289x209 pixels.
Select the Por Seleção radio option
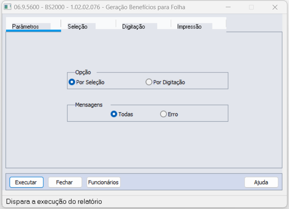86,82
